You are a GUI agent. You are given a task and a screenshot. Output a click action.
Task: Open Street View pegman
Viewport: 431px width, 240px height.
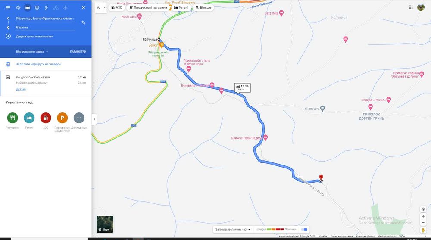point(423,230)
